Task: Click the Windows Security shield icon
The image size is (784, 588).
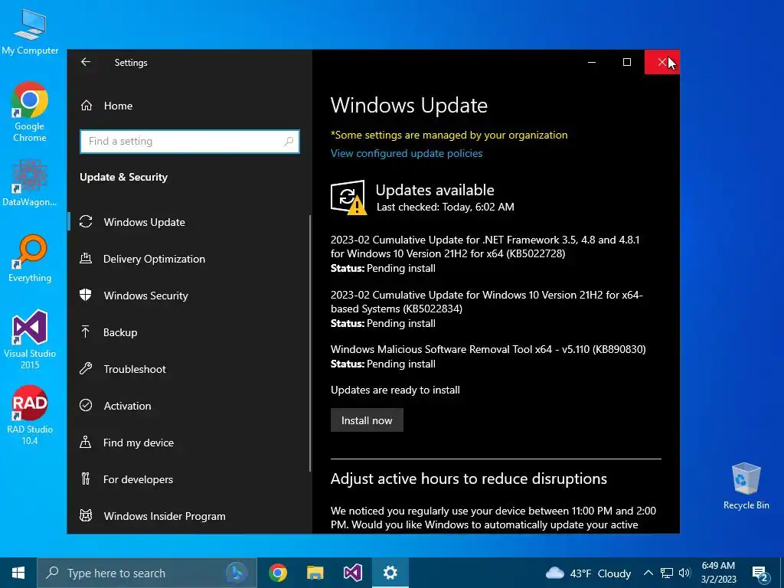Action: [x=86, y=295]
